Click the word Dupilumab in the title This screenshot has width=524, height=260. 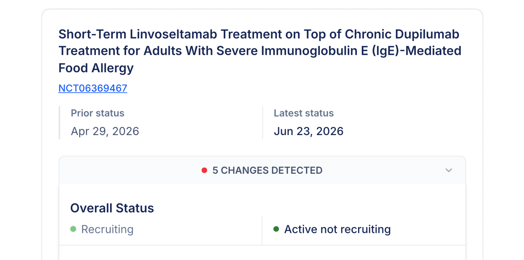pos(427,34)
